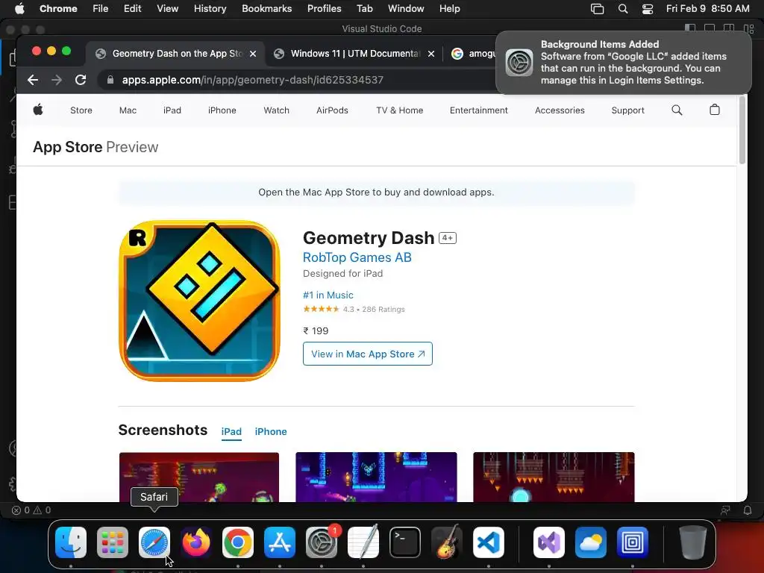
Task: Select the Geometry Dash App Store tab
Action: point(177,54)
